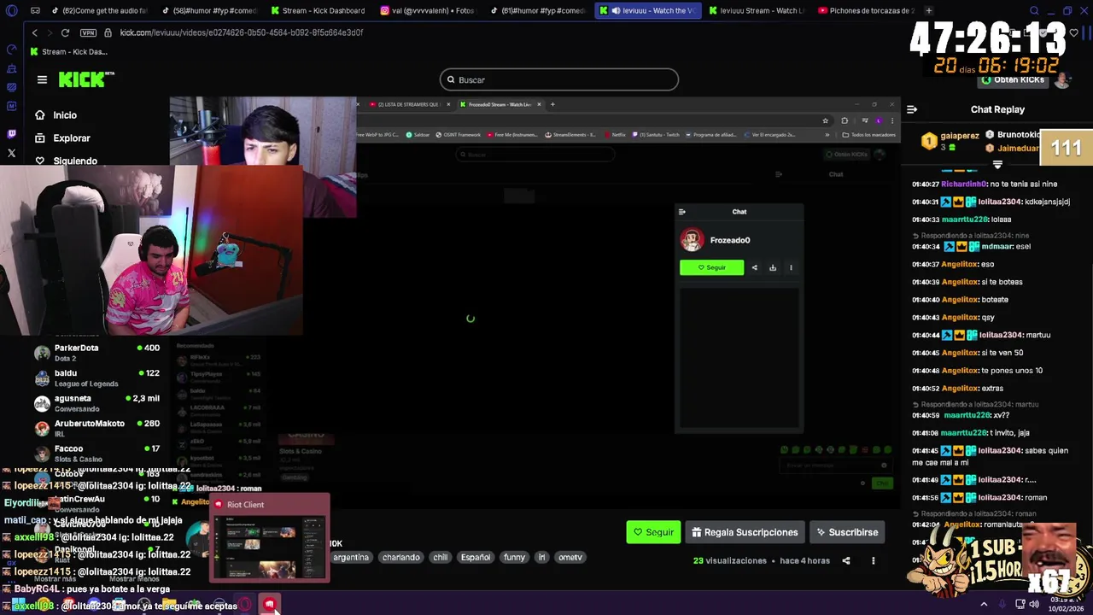
Task: Go back in the browser
Action: point(34,32)
